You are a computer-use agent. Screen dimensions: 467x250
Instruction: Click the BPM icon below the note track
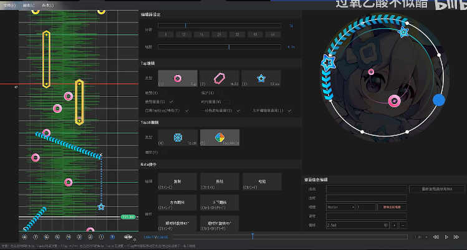128,237
